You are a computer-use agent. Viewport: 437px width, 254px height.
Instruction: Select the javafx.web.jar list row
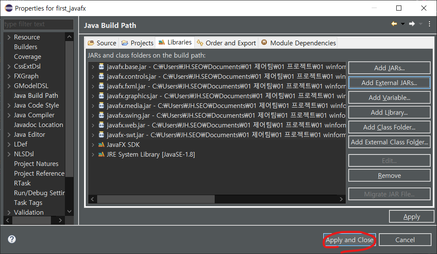pyautogui.click(x=217, y=125)
